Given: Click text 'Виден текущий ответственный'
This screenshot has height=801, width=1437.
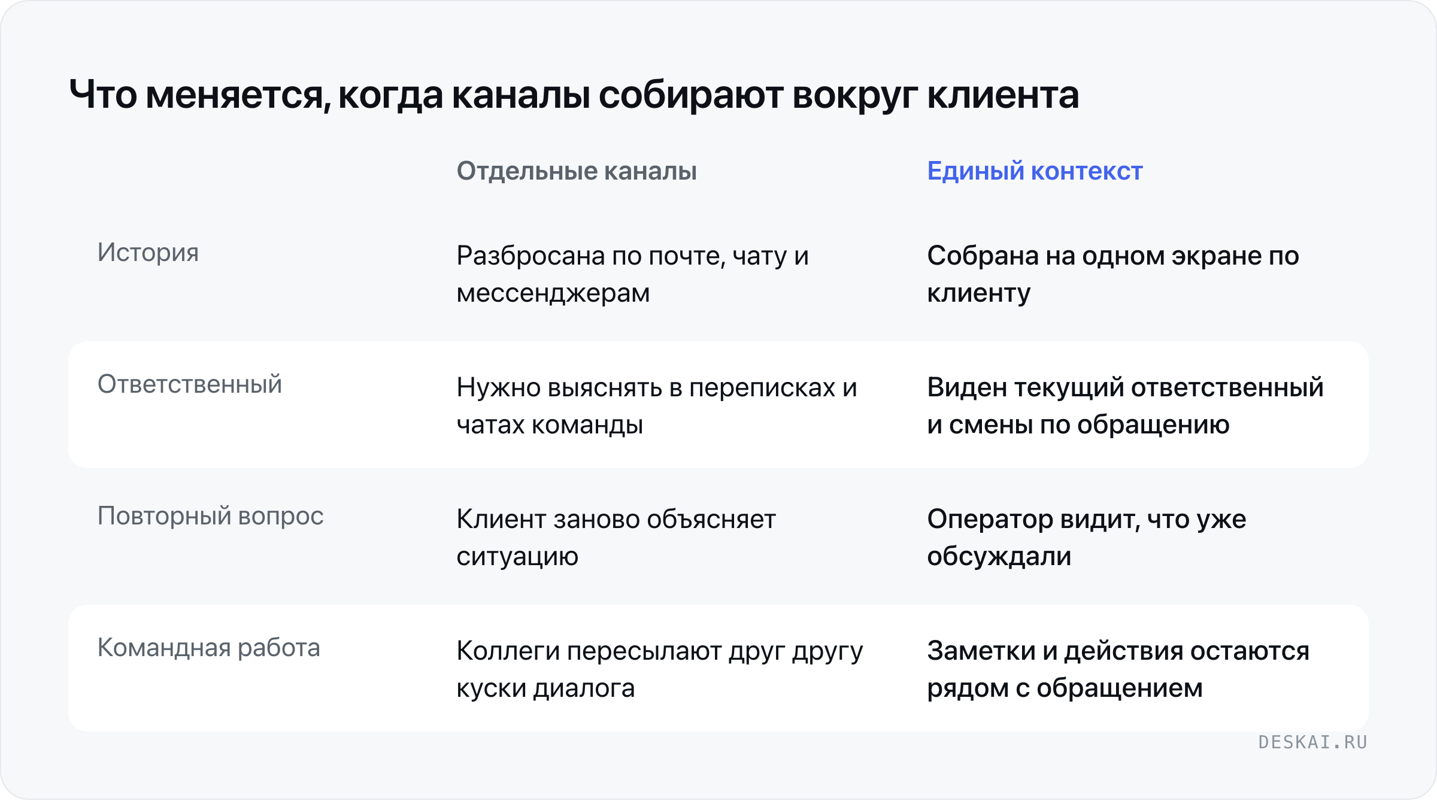Looking at the screenshot, I should click(x=1126, y=388).
